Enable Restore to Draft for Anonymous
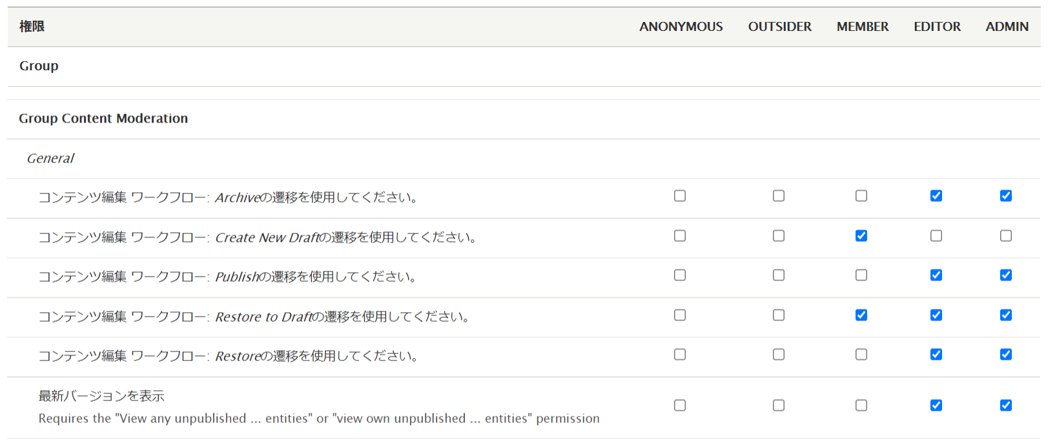 [680, 315]
